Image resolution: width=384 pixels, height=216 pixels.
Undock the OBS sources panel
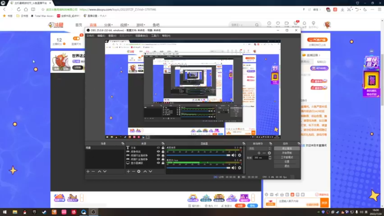click(163, 144)
